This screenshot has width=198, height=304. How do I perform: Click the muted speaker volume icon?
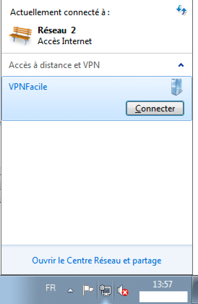pos(122,290)
